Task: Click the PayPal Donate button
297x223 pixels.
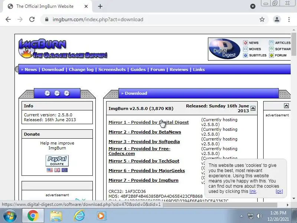Action: (57, 161)
